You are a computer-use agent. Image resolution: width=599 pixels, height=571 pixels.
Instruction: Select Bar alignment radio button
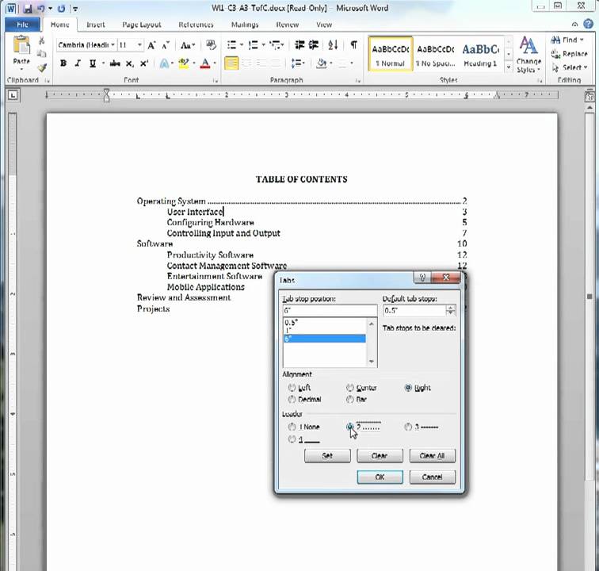pos(350,399)
